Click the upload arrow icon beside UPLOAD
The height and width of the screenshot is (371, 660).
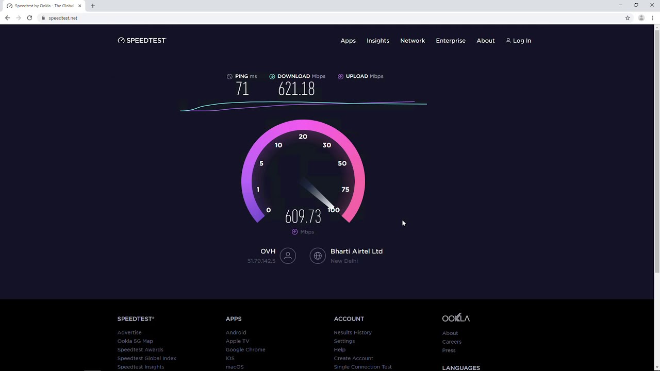[x=340, y=76]
